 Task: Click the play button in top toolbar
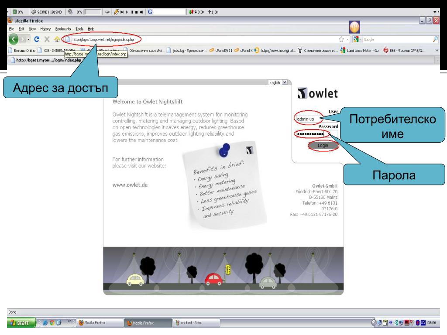click(127, 12)
